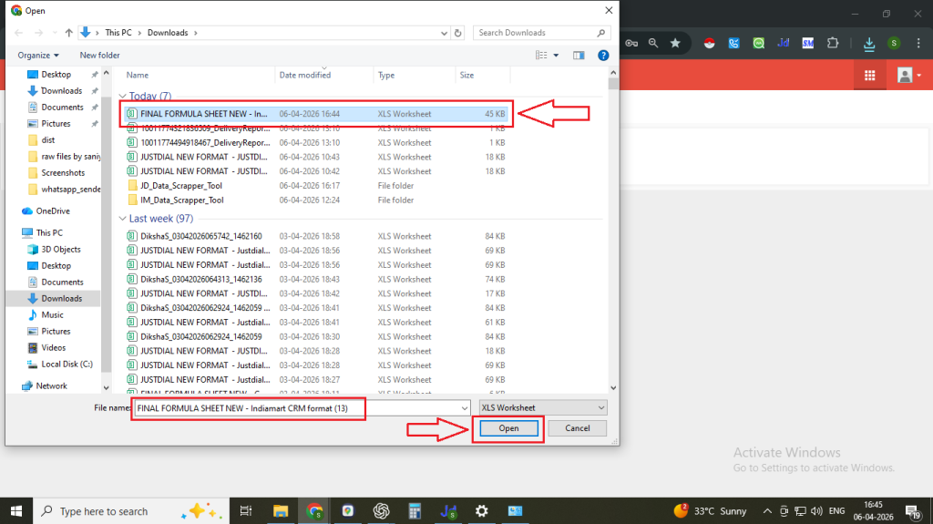The image size is (933, 524).
Task: Open the red apps grid icon
Action: pyautogui.click(x=870, y=76)
